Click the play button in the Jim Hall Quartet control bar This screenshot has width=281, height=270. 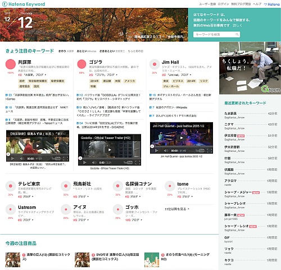tap(156, 151)
